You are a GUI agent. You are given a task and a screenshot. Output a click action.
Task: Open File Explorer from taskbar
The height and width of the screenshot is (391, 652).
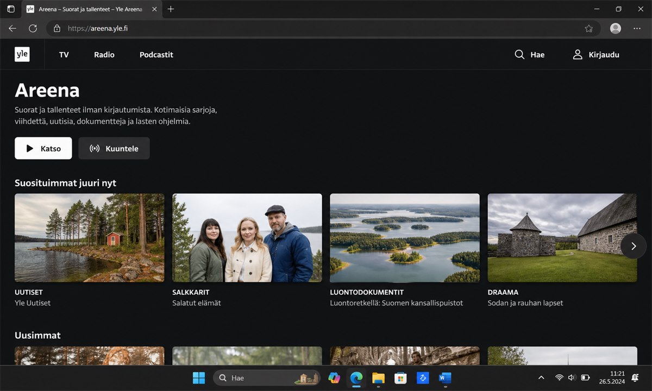379,378
